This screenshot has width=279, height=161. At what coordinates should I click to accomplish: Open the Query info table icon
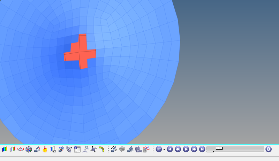pos(77,149)
